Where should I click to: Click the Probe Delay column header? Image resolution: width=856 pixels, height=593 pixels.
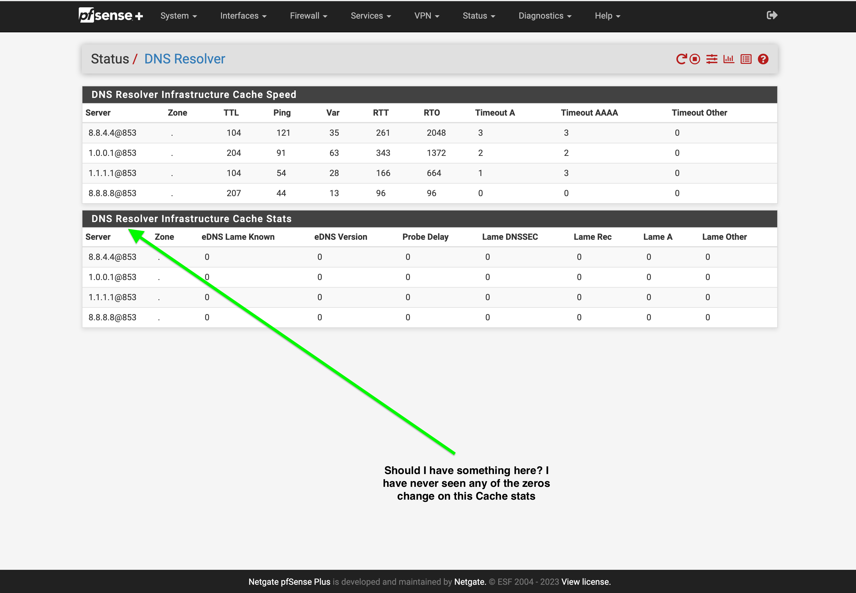tap(425, 237)
